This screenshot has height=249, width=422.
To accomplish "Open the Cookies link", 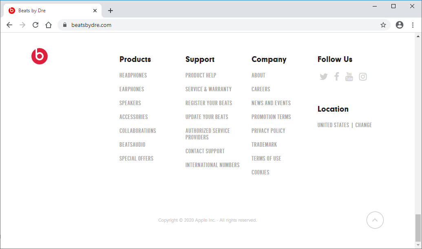I will pos(260,172).
